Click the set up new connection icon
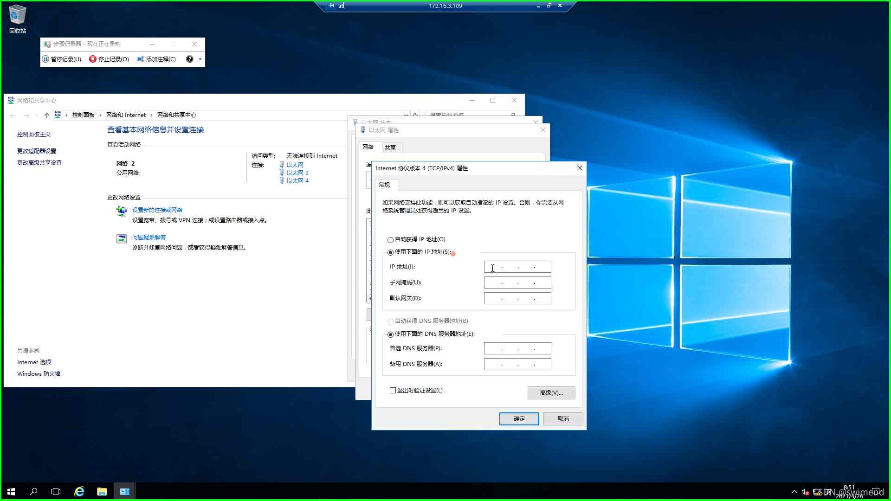Viewport: 891px width, 501px height. [122, 212]
